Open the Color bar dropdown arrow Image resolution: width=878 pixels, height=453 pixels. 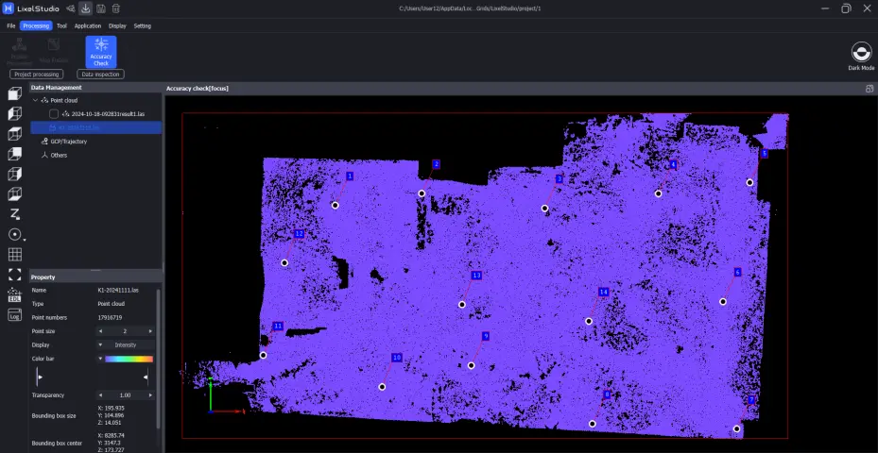[100, 359]
